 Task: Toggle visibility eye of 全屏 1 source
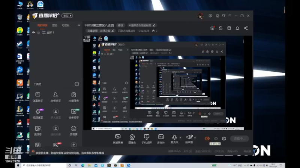pos(33,32)
